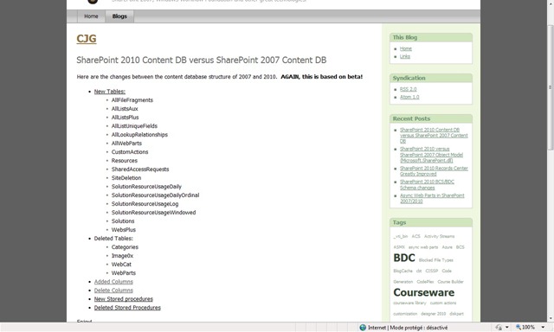Open the CJG blog title link

pos(87,38)
